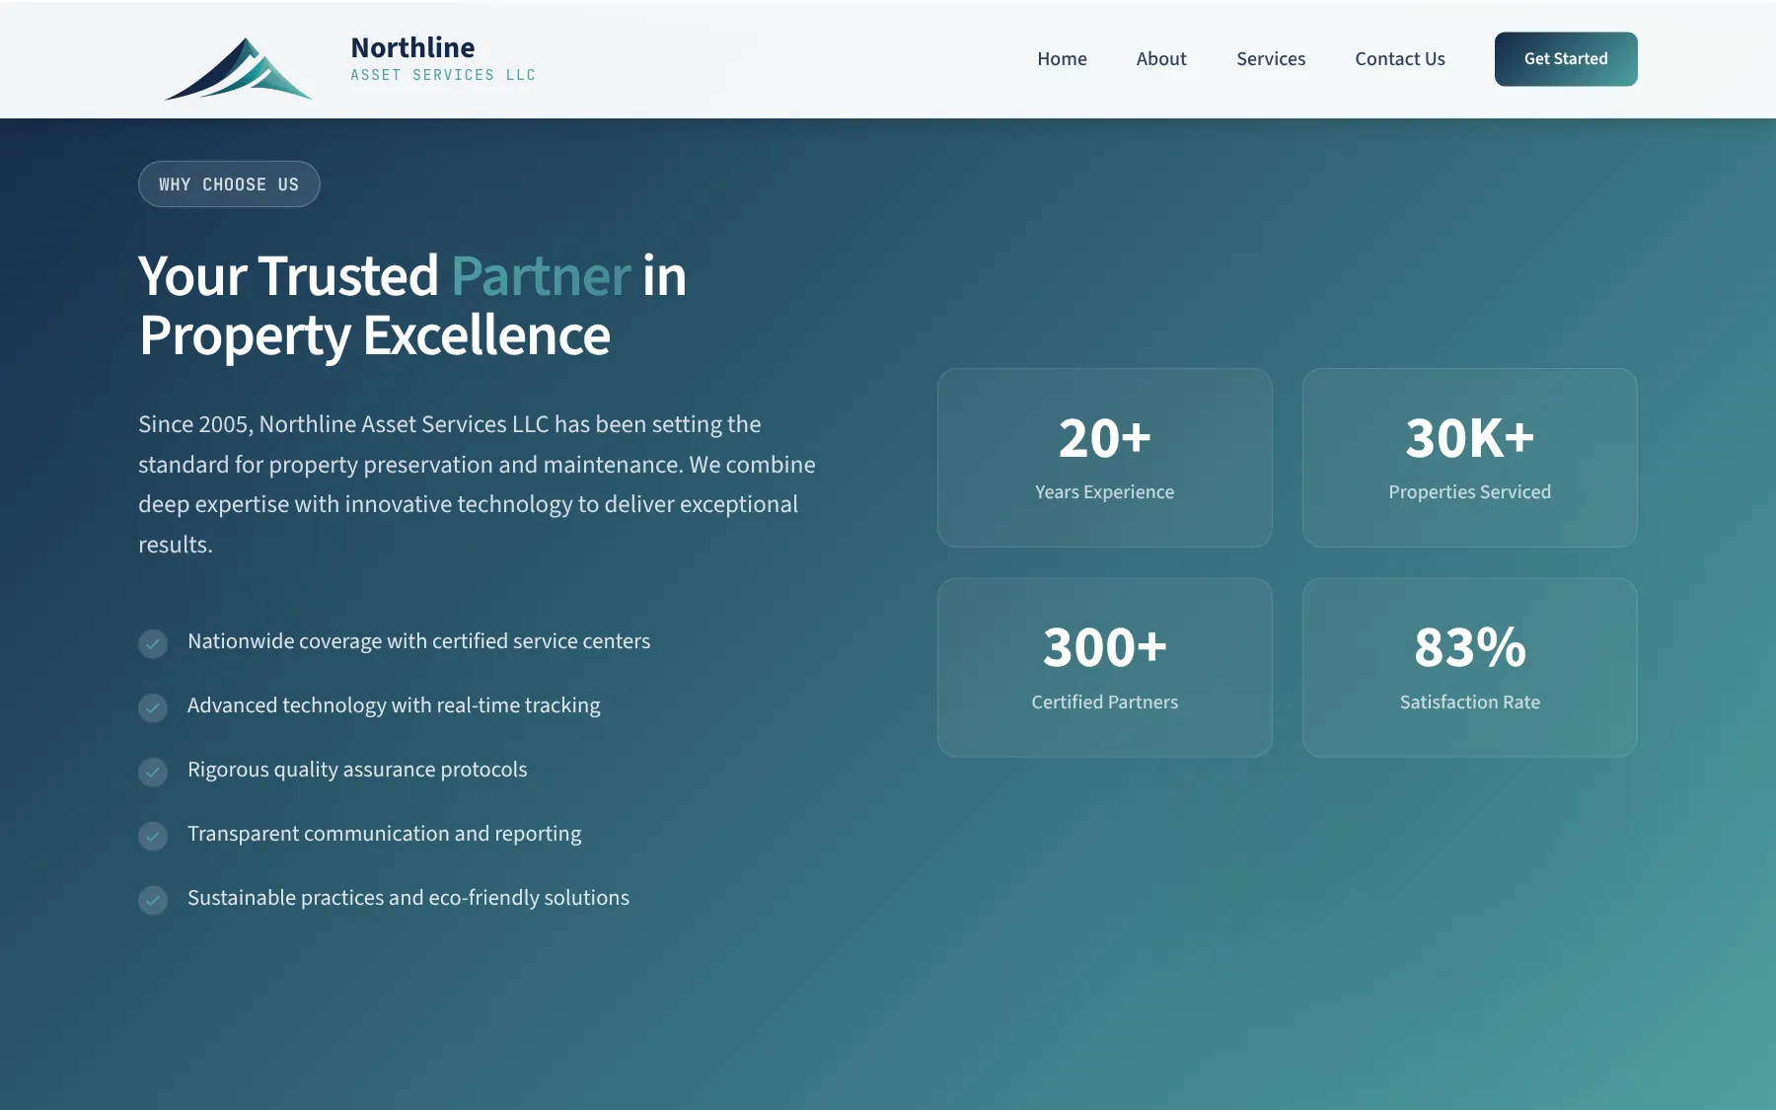The height and width of the screenshot is (1110, 1776).
Task: Select the 300+ Certified Partners card
Action: (x=1105, y=668)
